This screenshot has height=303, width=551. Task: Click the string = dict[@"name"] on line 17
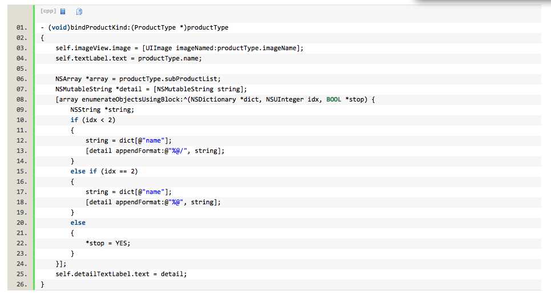tap(128, 192)
